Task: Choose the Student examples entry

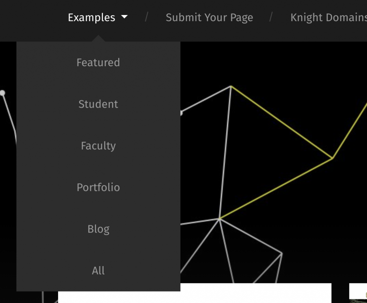Action: 98,104
